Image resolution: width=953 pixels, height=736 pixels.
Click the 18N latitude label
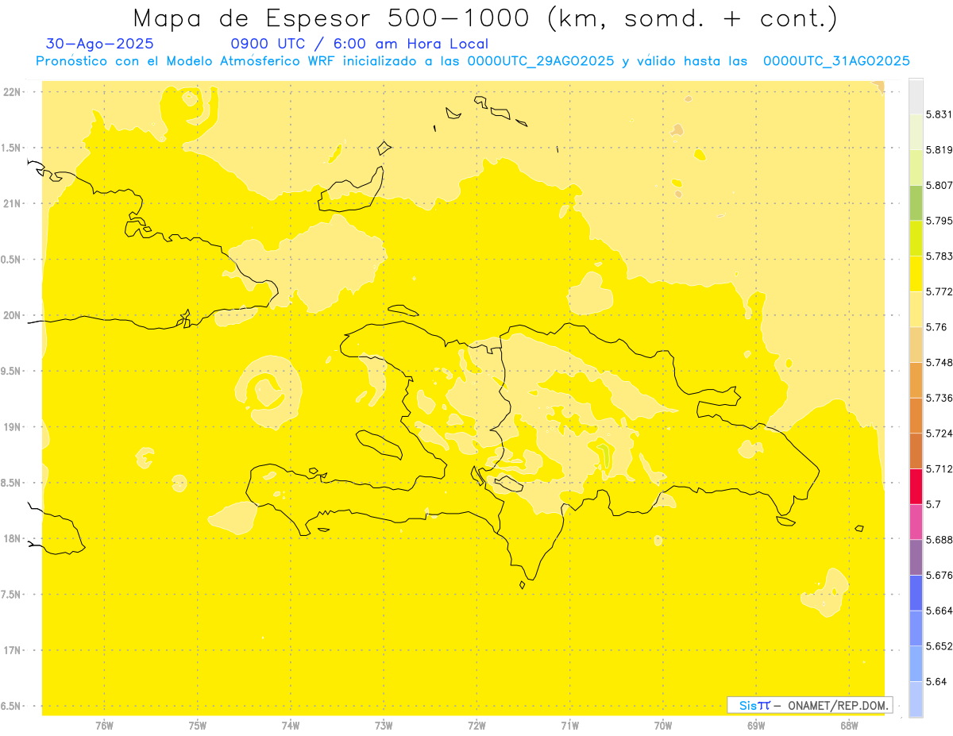coord(11,539)
